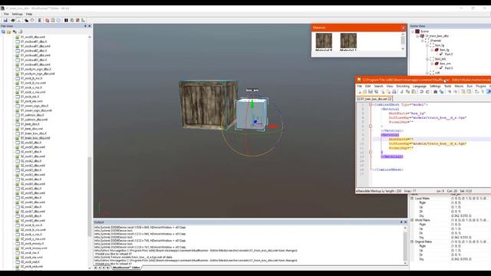Close the Output panel
The image size is (491, 276).
[406, 222]
